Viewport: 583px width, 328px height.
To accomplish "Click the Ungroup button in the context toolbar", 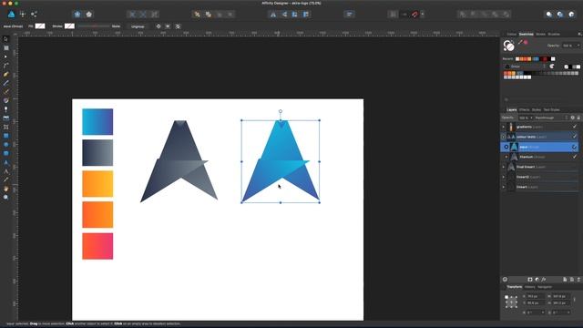I will point(138,26).
